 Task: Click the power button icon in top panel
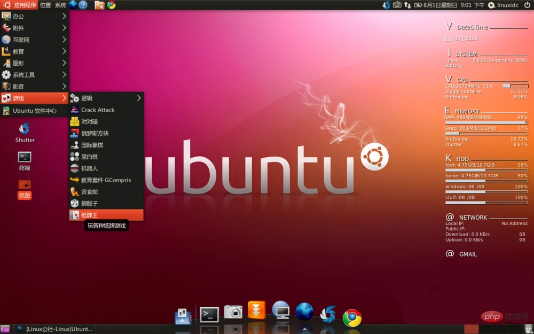pyautogui.click(x=527, y=5)
